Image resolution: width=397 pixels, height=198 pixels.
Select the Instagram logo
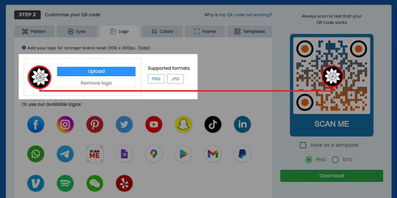pyautogui.click(x=65, y=124)
